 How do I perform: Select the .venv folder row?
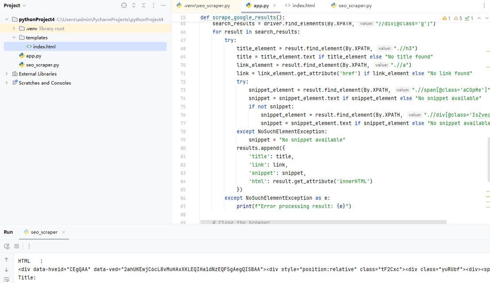pos(85,28)
